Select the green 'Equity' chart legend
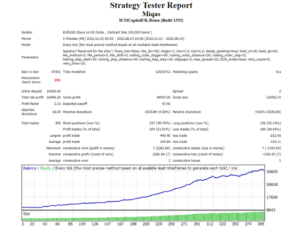The height and width of the screenshot is (227, 303). click(x=45, y=168)
